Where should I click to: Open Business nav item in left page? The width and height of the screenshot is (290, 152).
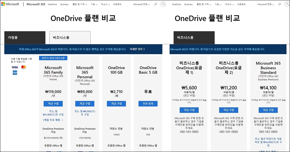point(64,4)
